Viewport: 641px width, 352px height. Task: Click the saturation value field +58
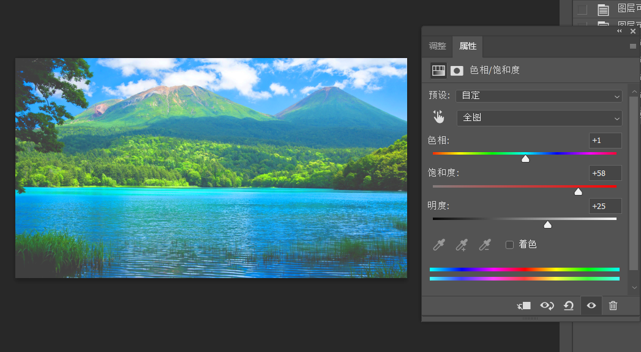tap(605, 173)
